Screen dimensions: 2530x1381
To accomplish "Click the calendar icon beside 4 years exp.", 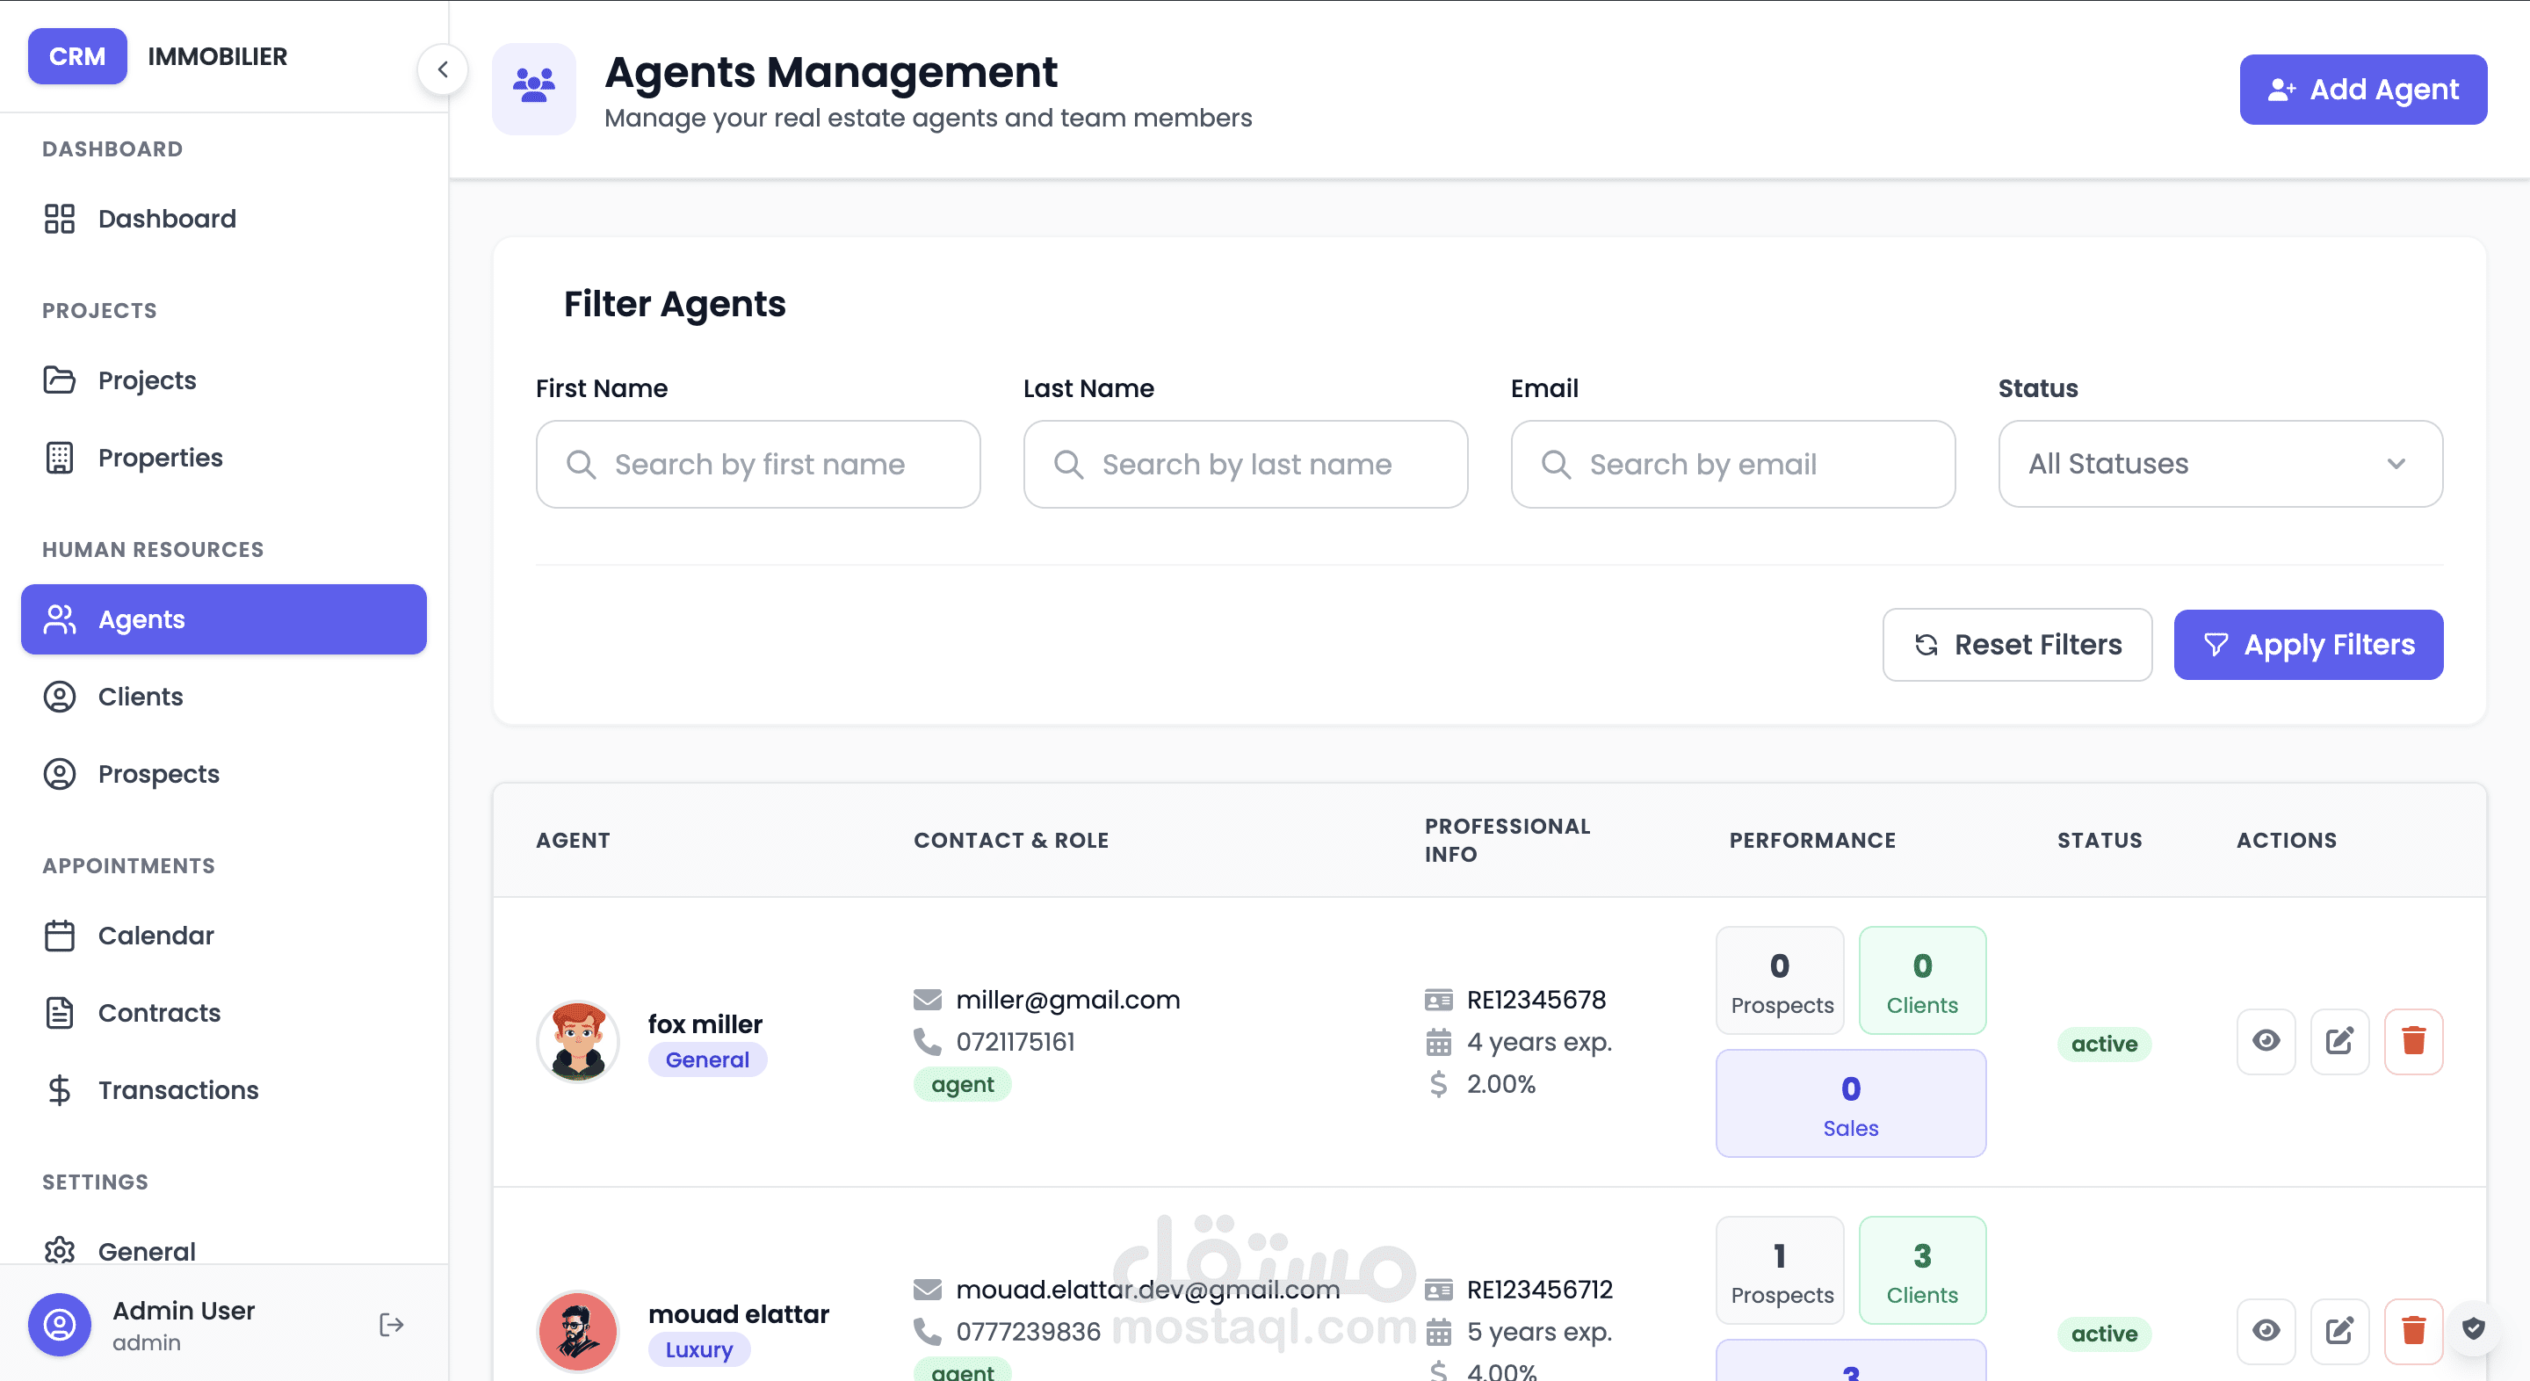I will (x=1438, y=1042).
